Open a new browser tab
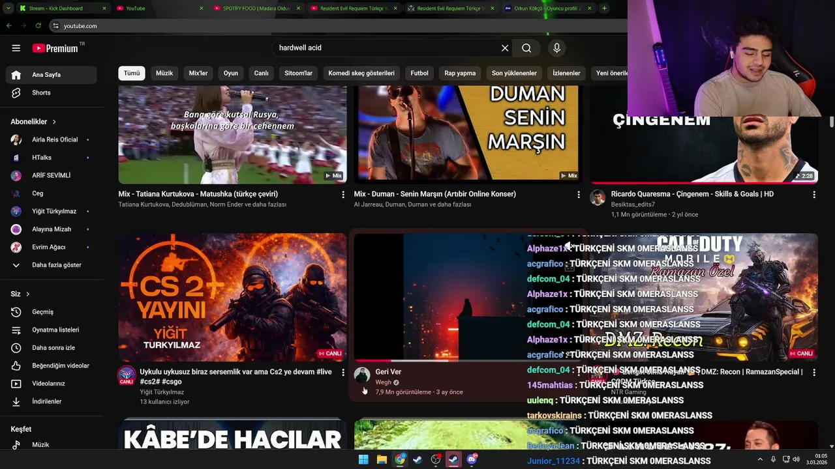 (604, 8)
